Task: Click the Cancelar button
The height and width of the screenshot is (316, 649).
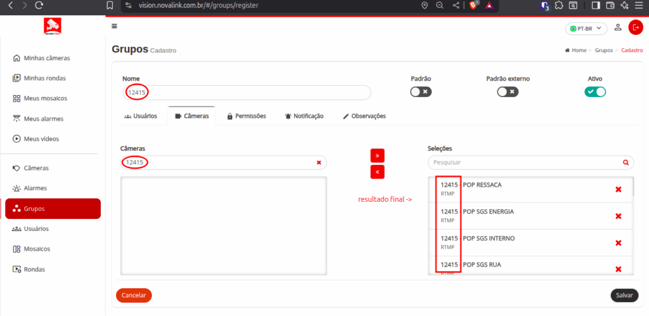Action: click(x=134, y=295)
